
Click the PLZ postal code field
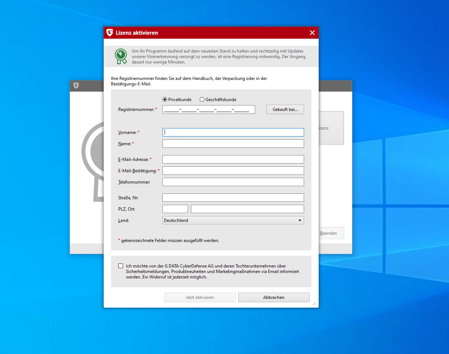tap(175, 209)
